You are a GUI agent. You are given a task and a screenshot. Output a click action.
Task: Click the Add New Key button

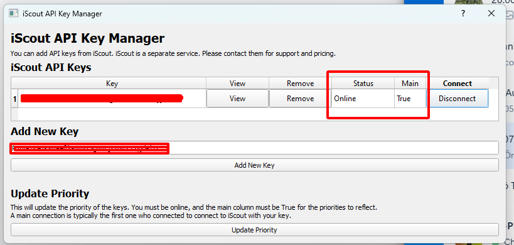coord(254,165)
